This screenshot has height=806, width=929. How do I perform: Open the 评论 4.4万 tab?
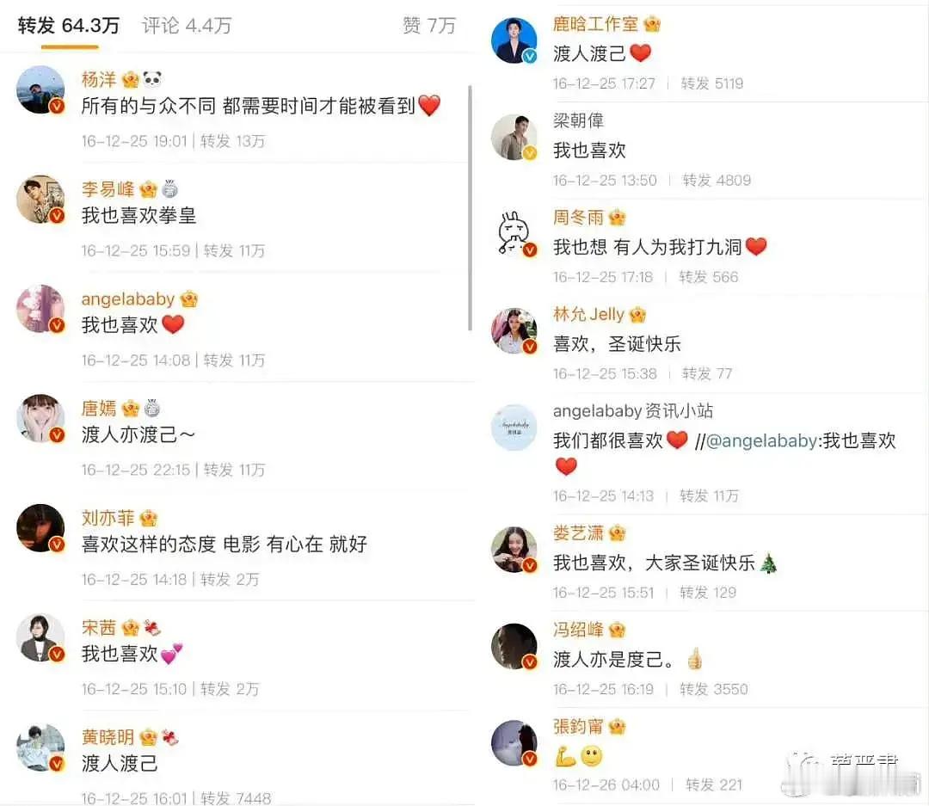pos(187,26)
